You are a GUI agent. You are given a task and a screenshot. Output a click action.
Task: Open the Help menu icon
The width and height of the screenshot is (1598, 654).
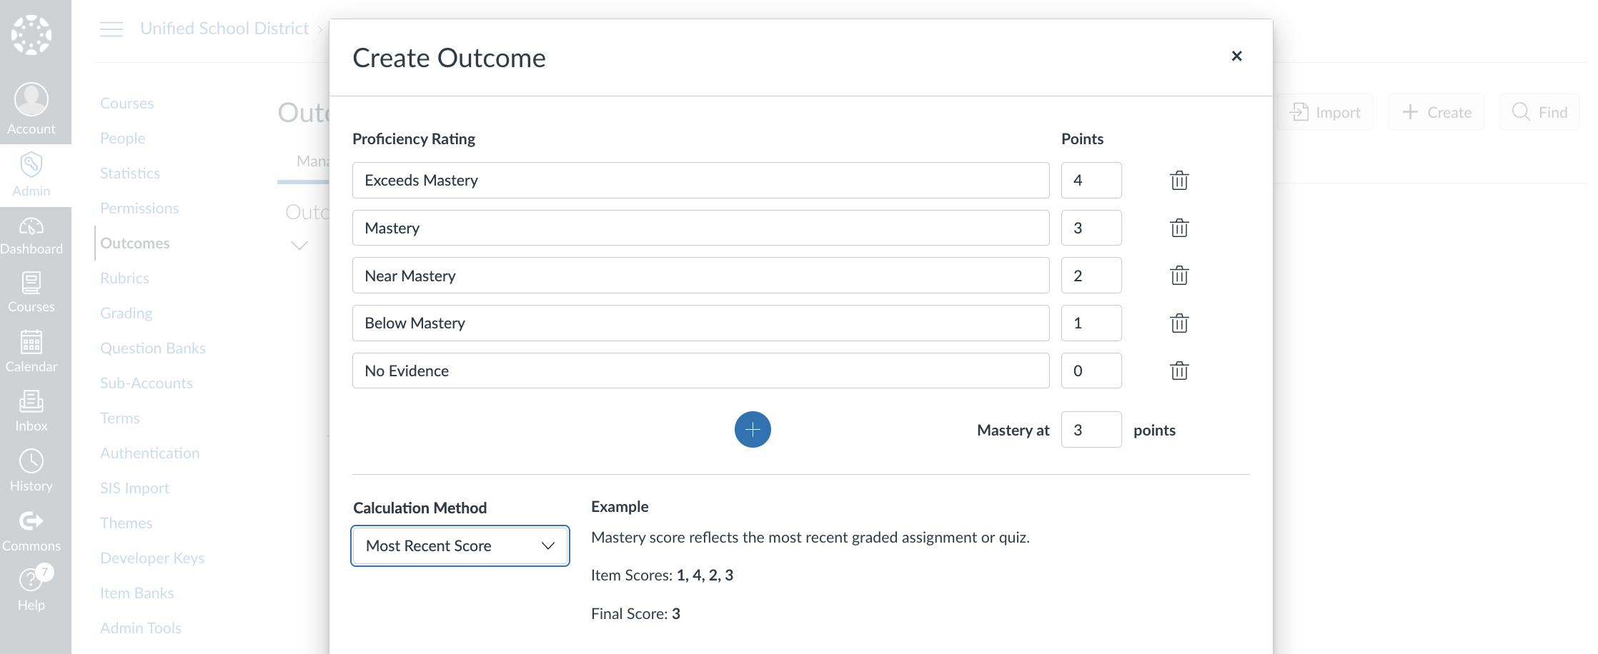(31, 589)
